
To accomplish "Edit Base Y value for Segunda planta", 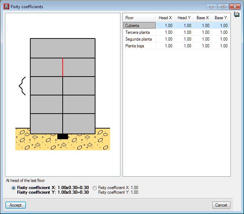I will (221, 39).
